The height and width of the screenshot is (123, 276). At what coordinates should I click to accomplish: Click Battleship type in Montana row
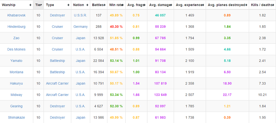pyautogui.click(x=57, y=72)
